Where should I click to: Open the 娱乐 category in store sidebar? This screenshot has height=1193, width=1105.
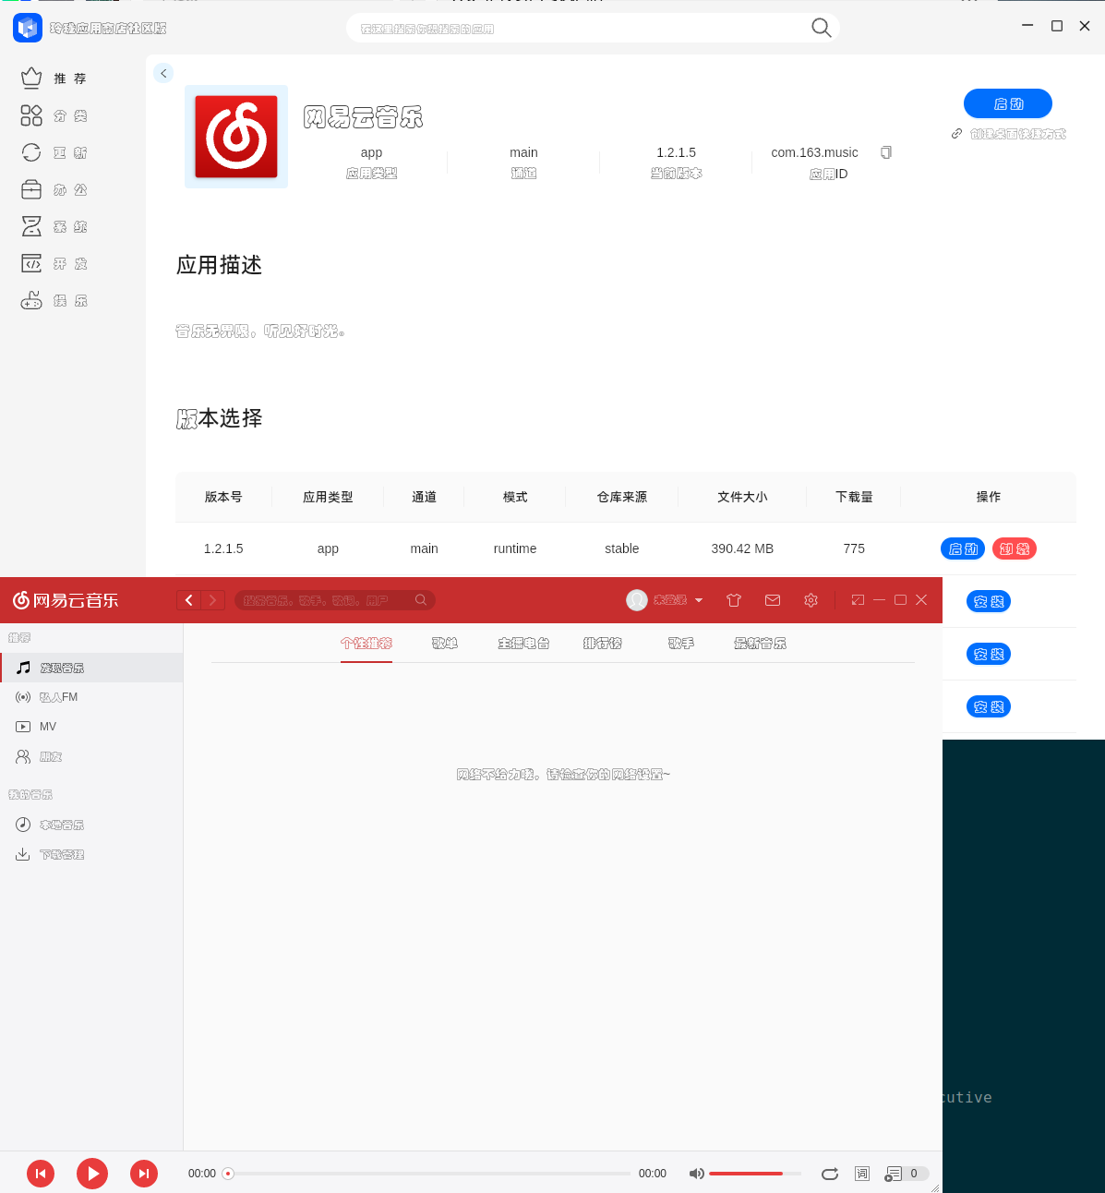(54, 300)
